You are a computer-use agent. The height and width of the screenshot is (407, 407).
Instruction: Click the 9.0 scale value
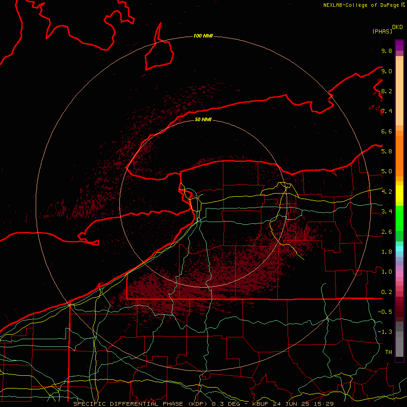pyautogui.click(x=387, y=71)
